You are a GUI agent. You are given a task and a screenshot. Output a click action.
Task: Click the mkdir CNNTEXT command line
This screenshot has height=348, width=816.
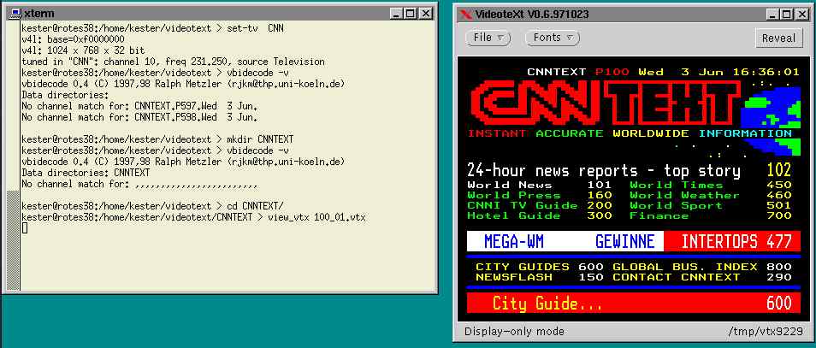(157, 139)
